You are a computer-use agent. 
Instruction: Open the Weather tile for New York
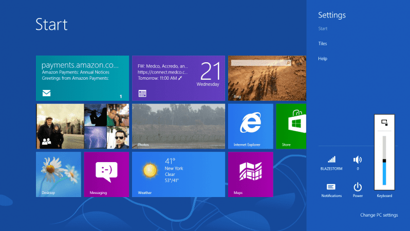click(x=178, y=174)
